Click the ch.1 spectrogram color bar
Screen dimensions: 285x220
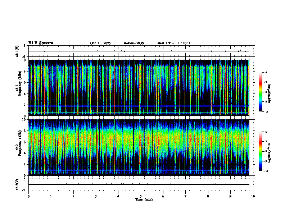click(260, 92)
